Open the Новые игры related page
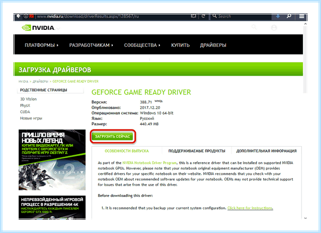The height and width of the screenshot is (233, 321). [31, 118]
